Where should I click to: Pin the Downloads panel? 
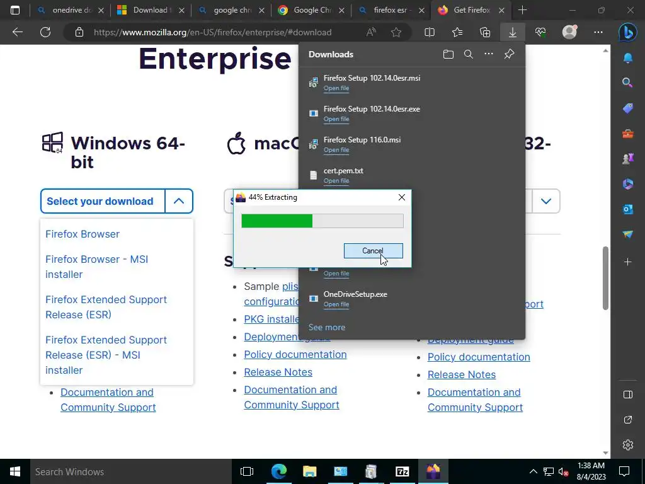click(x=509, y=54)
